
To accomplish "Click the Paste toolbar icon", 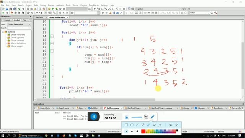I will (x=35, y=9).
